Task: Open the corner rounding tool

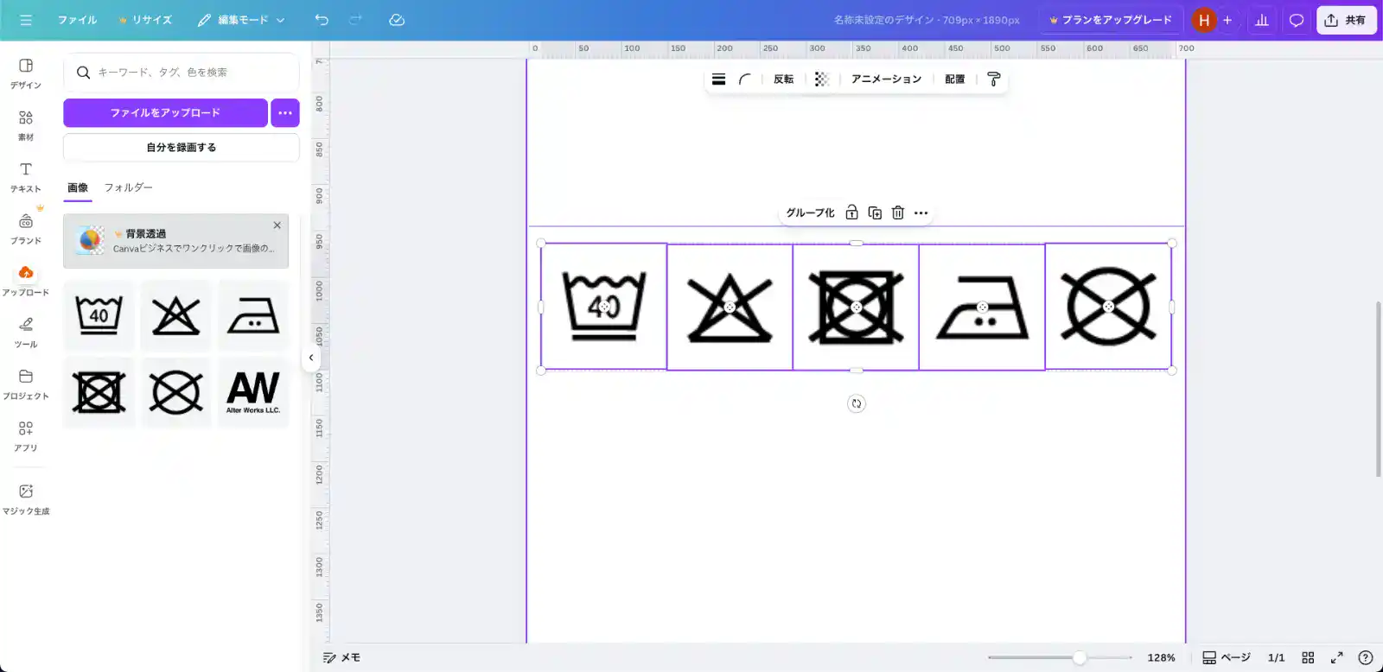Action: (744, 79)
